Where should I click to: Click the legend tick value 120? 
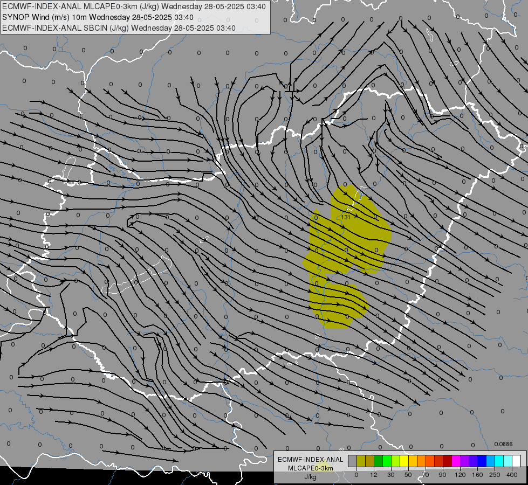click(x=460, y=475)
